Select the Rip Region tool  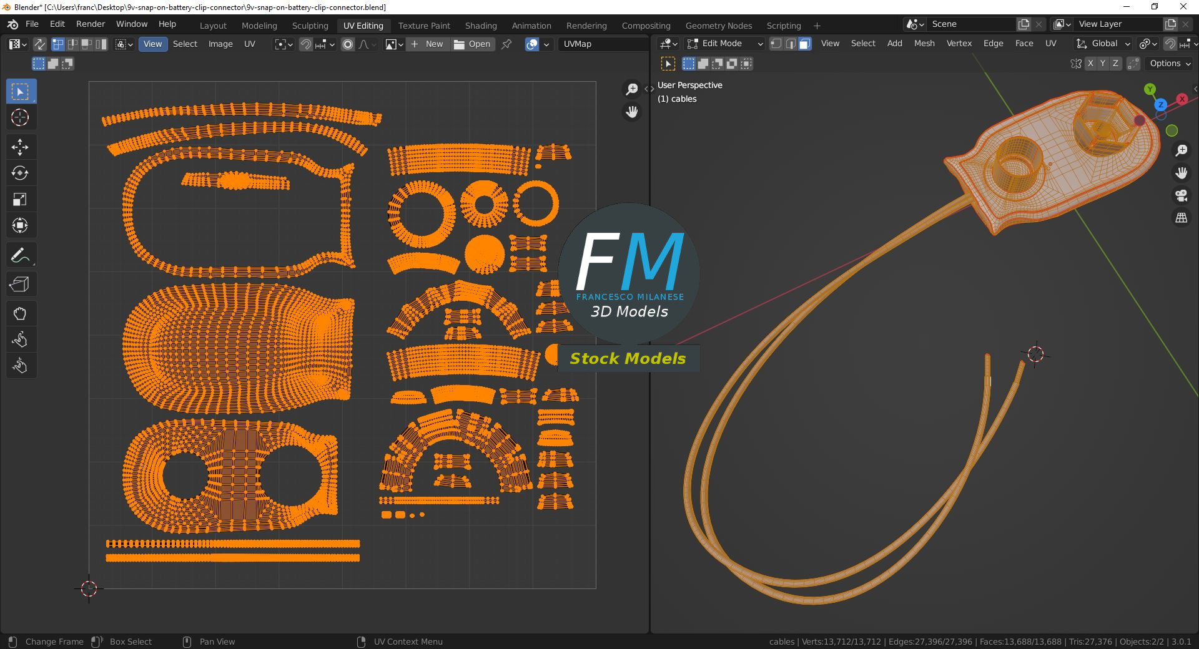pos(20,285)
